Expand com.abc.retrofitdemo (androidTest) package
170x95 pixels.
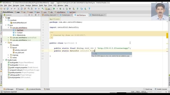pos(8,38)
